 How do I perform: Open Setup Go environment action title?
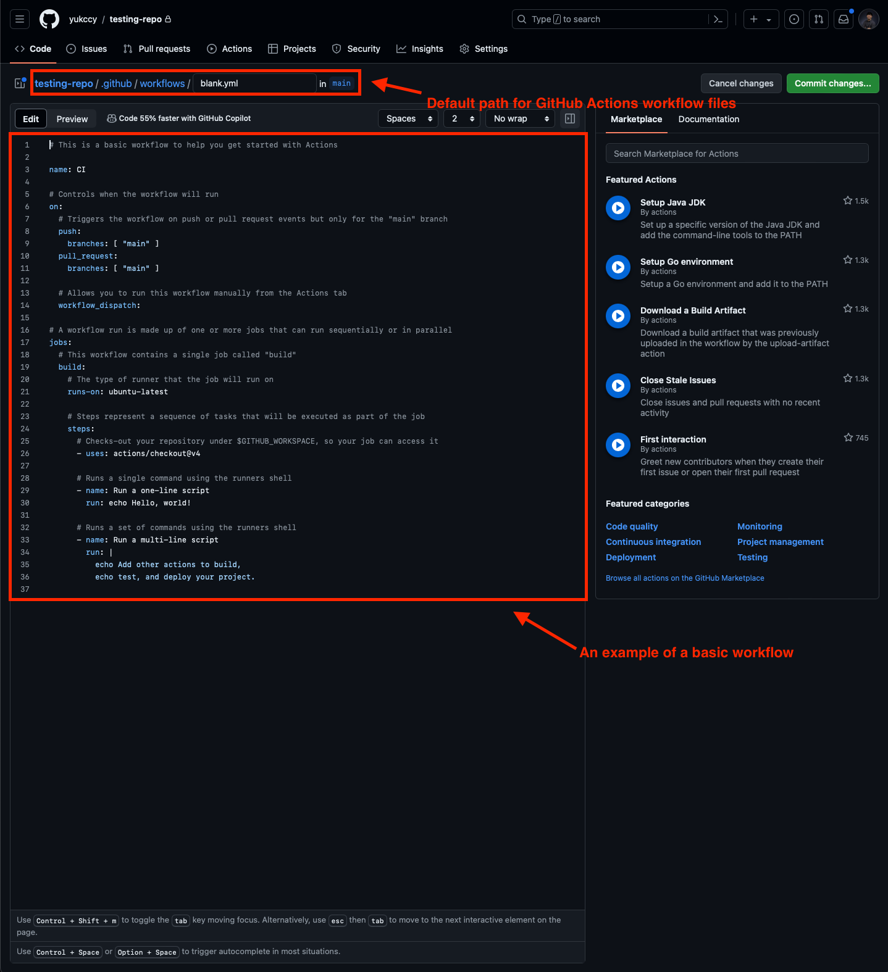687,262
